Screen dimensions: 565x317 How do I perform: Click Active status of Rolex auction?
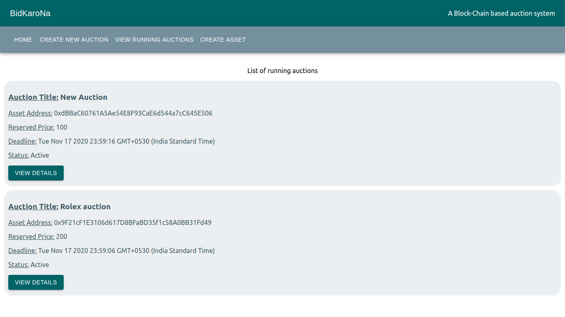(40, 265)
